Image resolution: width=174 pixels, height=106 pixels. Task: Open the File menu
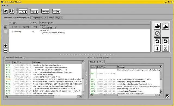coord(3,5)
